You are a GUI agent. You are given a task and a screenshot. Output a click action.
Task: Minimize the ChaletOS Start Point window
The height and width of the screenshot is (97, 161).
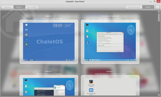point(151,2)
